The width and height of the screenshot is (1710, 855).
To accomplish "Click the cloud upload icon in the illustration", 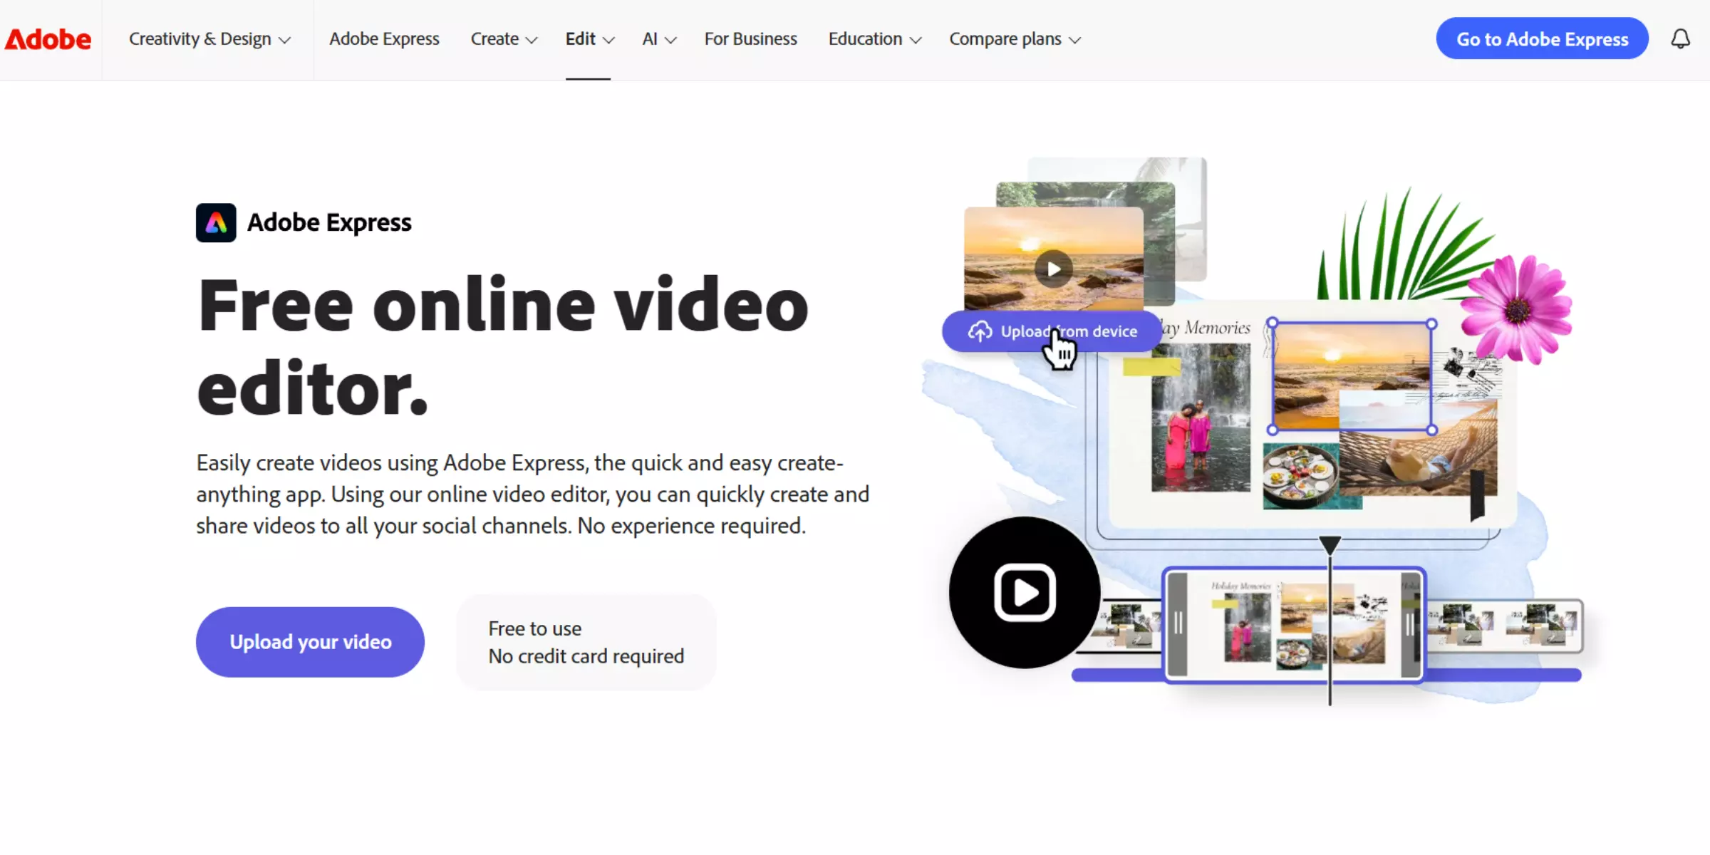I will click(980, 331).
